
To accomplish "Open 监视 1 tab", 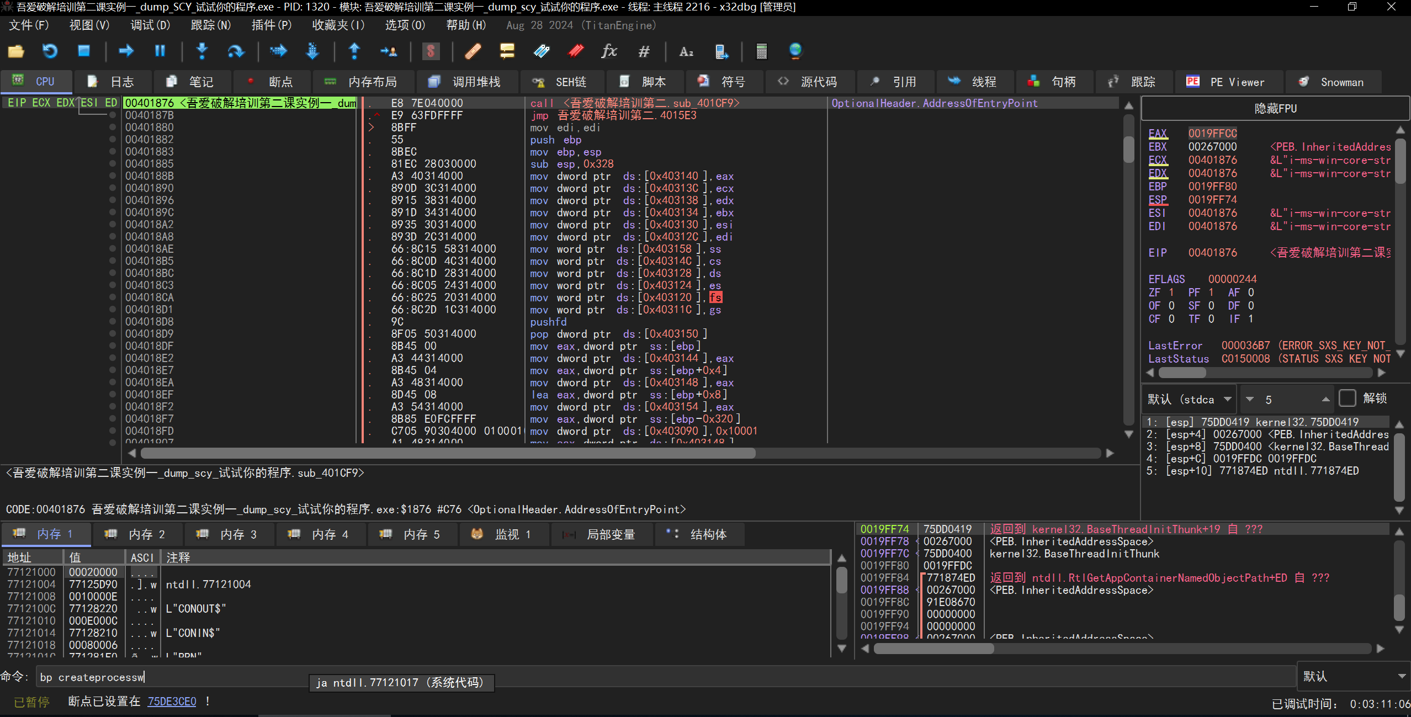I will (x=504, y=534).
